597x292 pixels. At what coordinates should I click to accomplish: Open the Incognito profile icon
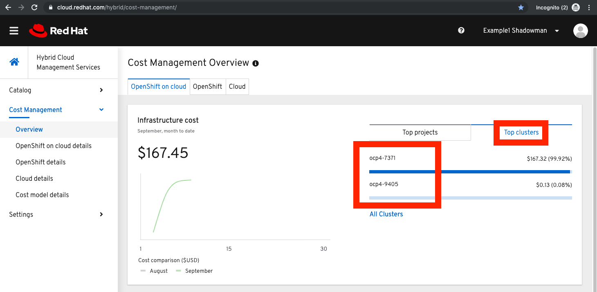point(576,7)
